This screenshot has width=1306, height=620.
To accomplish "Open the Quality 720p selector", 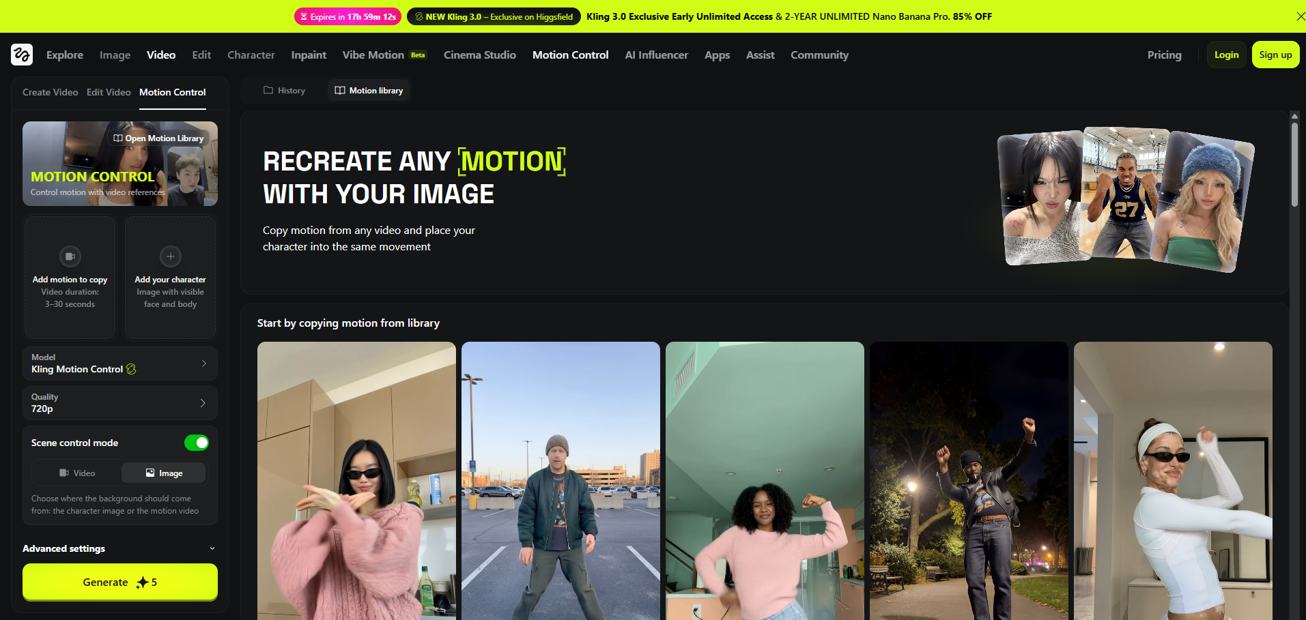I will [x=120, y=403].
